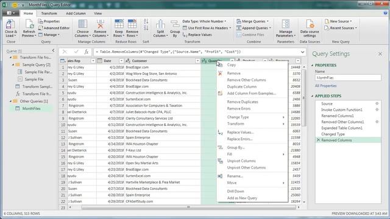
Task: Click the query Name input field
Action: 348,78
